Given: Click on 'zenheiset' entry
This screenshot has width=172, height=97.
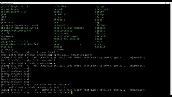Looking at the screenshot, I should tap(102, 9).
